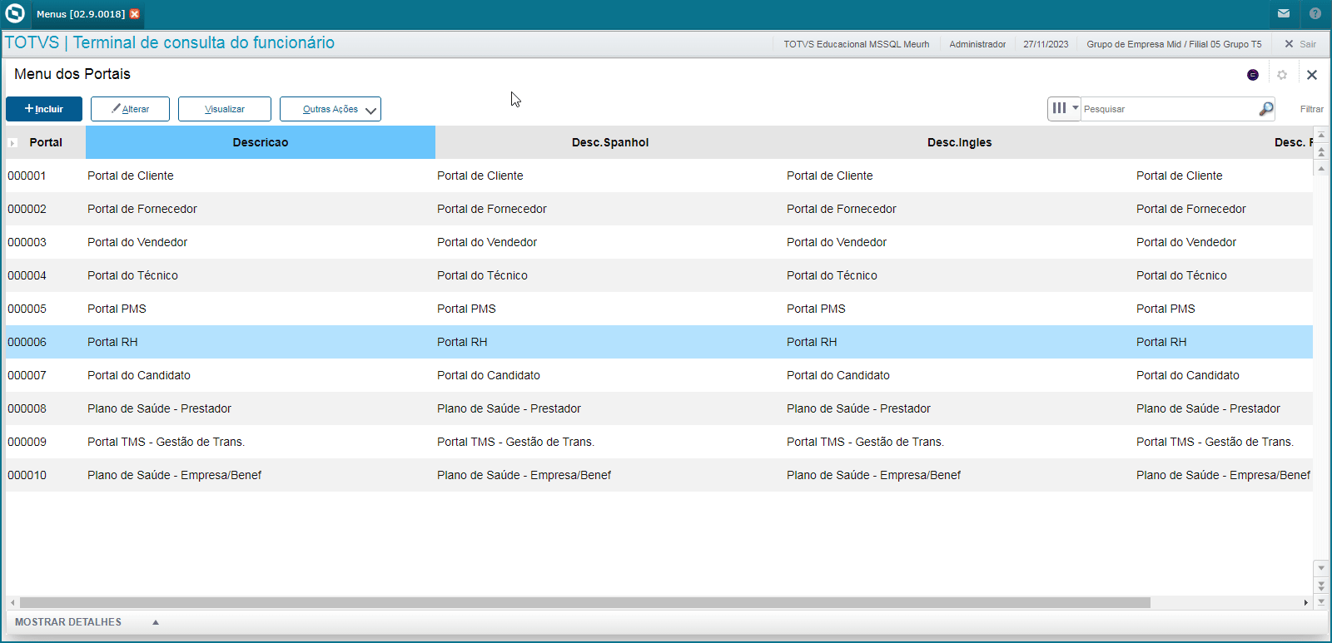This screenshot has width=1332, height=643.
Task: Close the Menus [02.9.0018] tab
Action: click(x=135, y=14)
